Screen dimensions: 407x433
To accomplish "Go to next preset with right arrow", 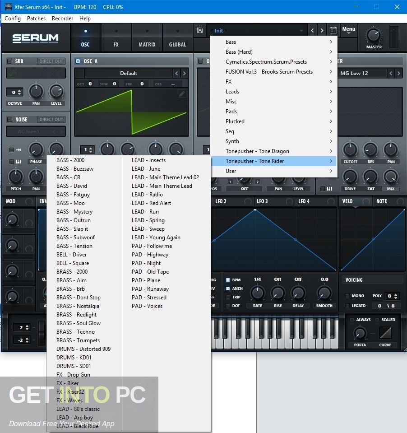I will click(x=322, y=30).
